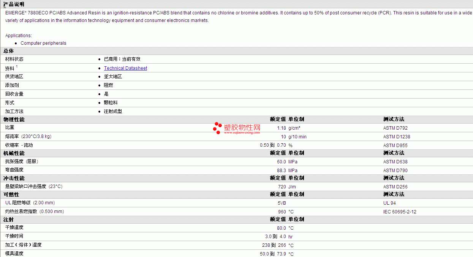Click the 干燥时间 row label

[x=14, y=236]
